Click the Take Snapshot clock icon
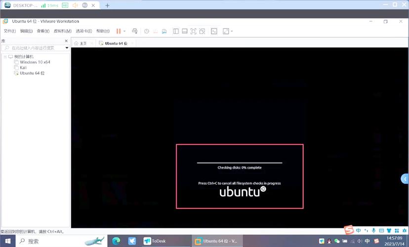Image resolution: width=409 pixels, height=247 pixels. 147,31
